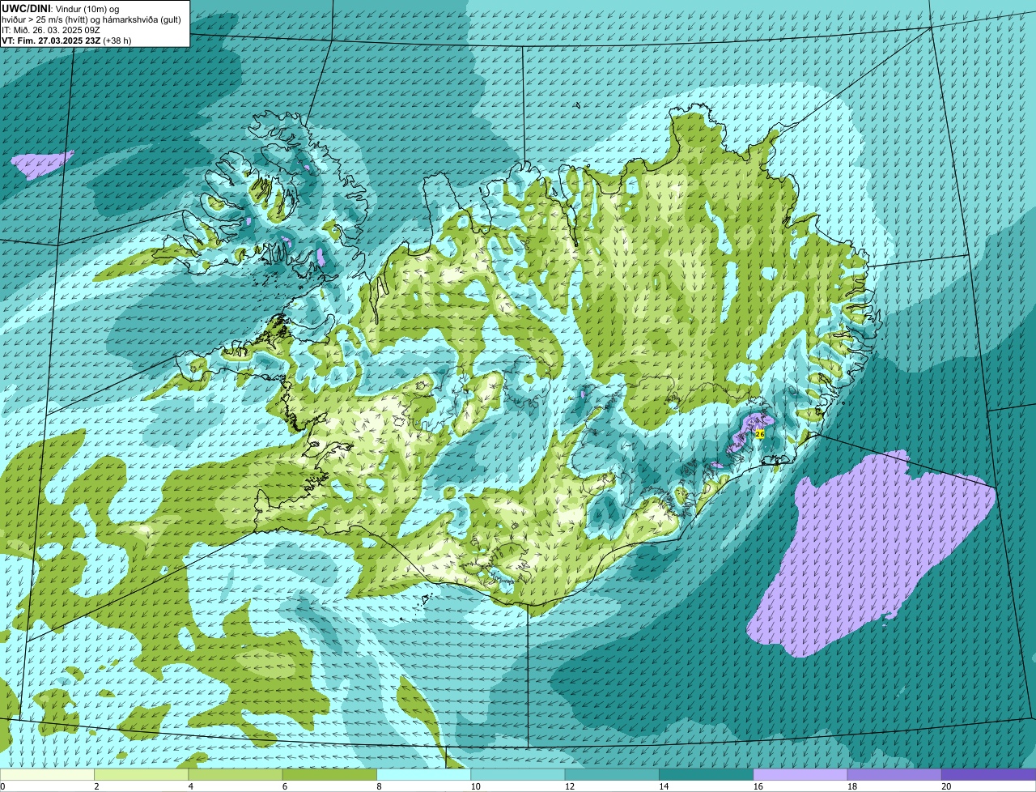Pick the green 4–6 scale swatch

[236, 774]
